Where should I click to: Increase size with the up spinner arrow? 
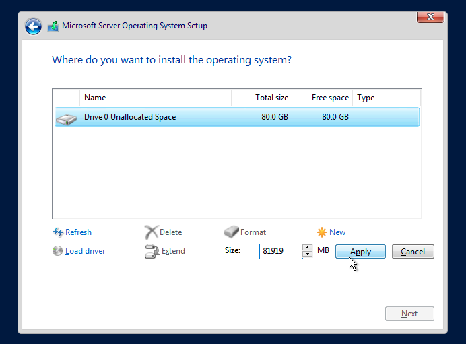[x=308, y=248]
